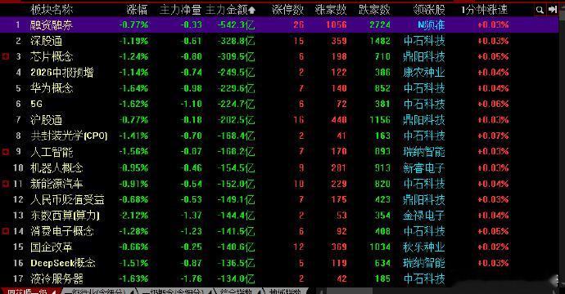
Task: Sort by the 涨停数 column header
Action: pyautogui.click(x=287, y=10)
